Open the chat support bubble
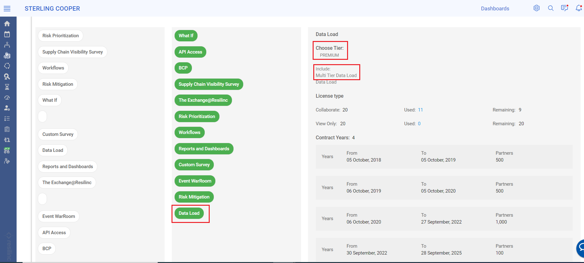Viewport: 584px width, 263px height. (x=580, y=249)
